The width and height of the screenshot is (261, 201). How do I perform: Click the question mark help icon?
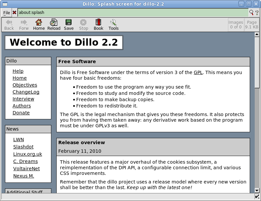(257, 13)
